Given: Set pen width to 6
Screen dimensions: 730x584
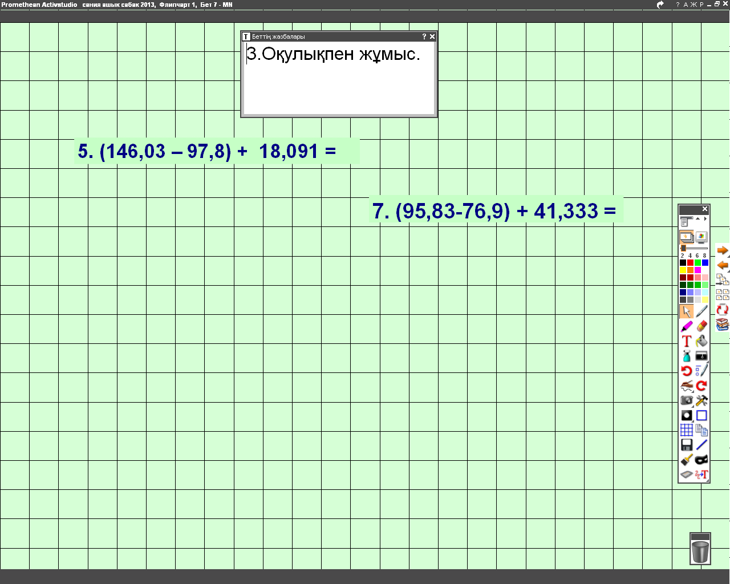Looking at the screenshot, I should pos(697,255).
